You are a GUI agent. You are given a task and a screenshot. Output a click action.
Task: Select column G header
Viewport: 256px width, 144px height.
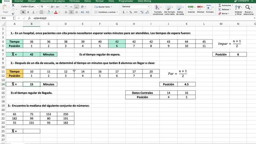(x=117, y=24)
